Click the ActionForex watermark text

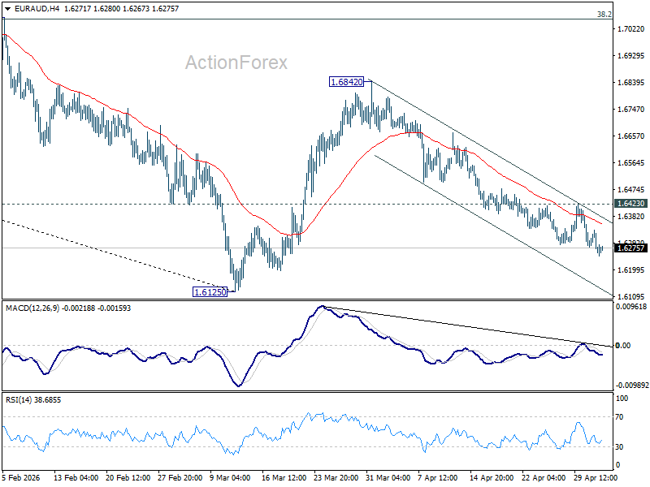236,62
